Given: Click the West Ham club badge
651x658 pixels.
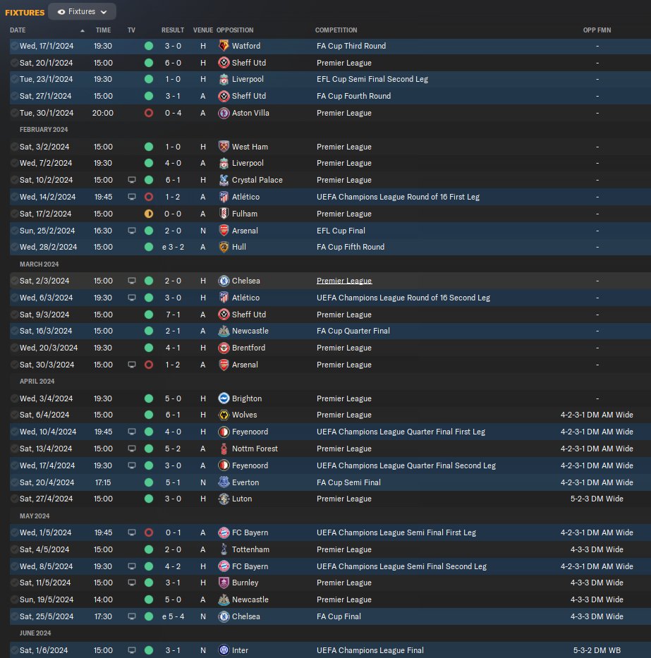Looking at the screenshot, I should coord(224,147).
